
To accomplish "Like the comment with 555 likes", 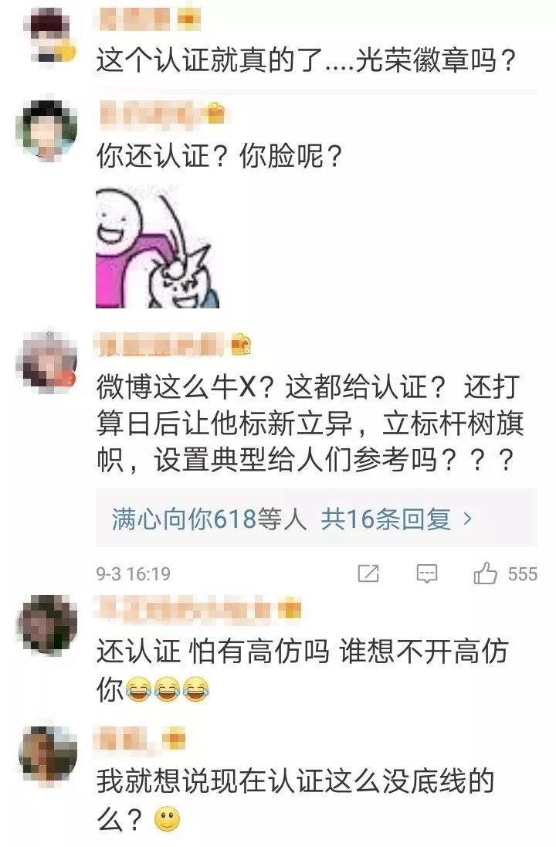I will (485, 573).
